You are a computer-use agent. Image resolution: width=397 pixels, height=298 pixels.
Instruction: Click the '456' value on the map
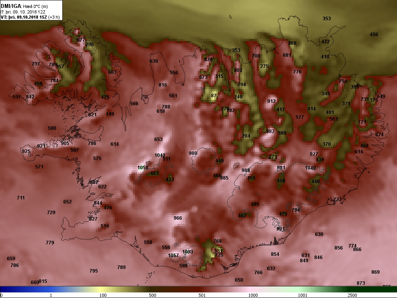[374, 35]
